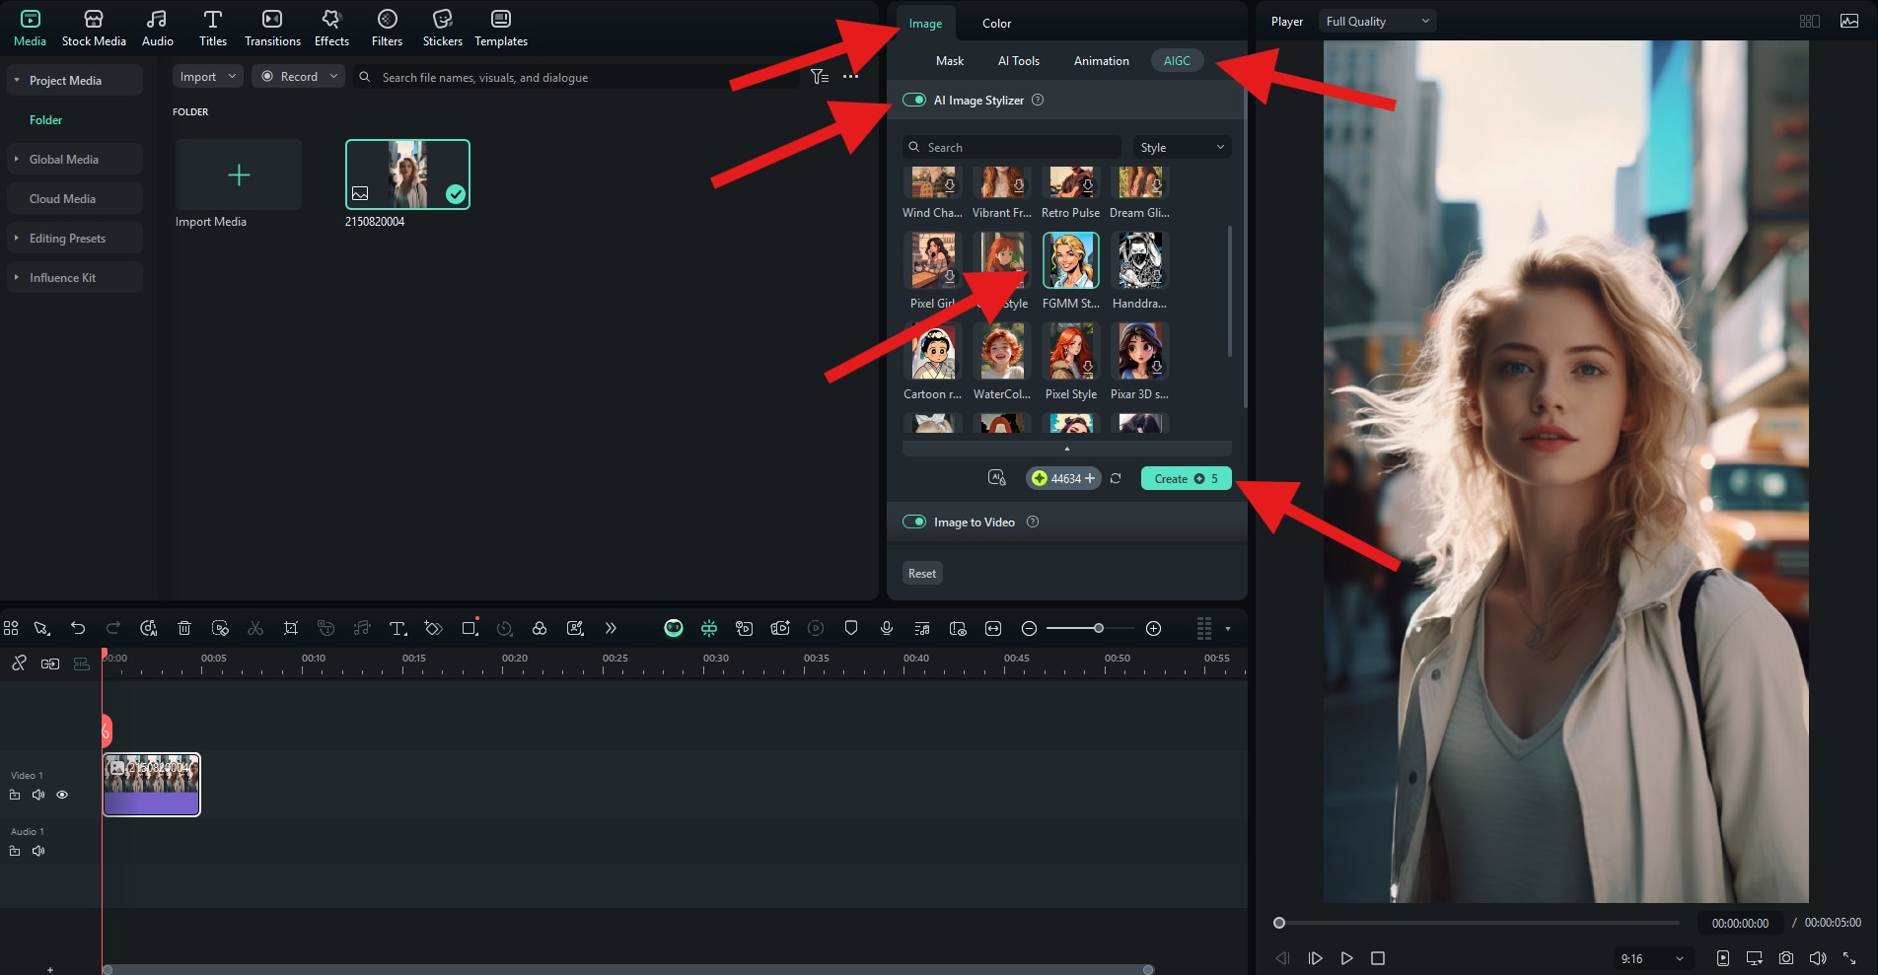Toggle the AI Image Stylizer switch
This screenshot has width=1878, height=975.
pyautogui.click(x=914, y=100)
